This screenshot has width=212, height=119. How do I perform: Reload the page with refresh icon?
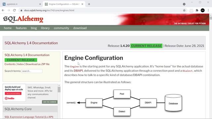14,10
